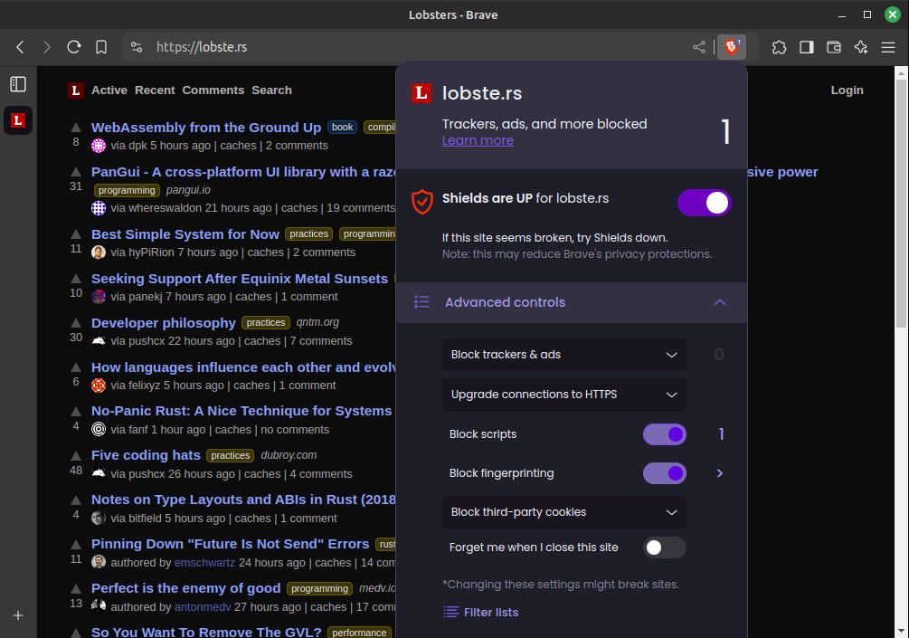Open the Brave Wallet icon
The width and height of the screenshot is (909, 638).
tap(833, 47)
